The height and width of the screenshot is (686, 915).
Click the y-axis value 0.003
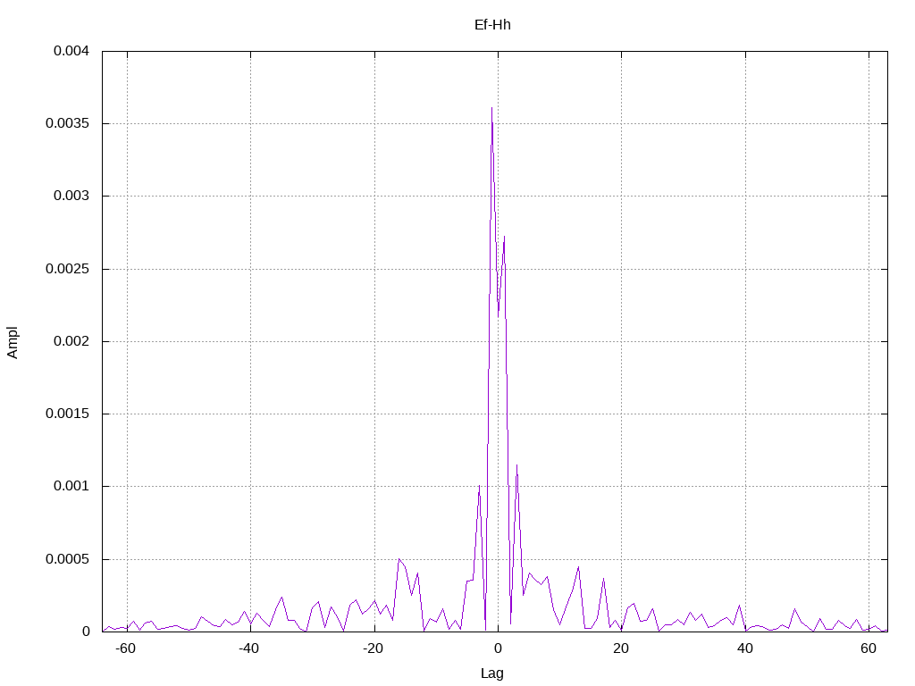pyautogui.click(x=71, y=196)
